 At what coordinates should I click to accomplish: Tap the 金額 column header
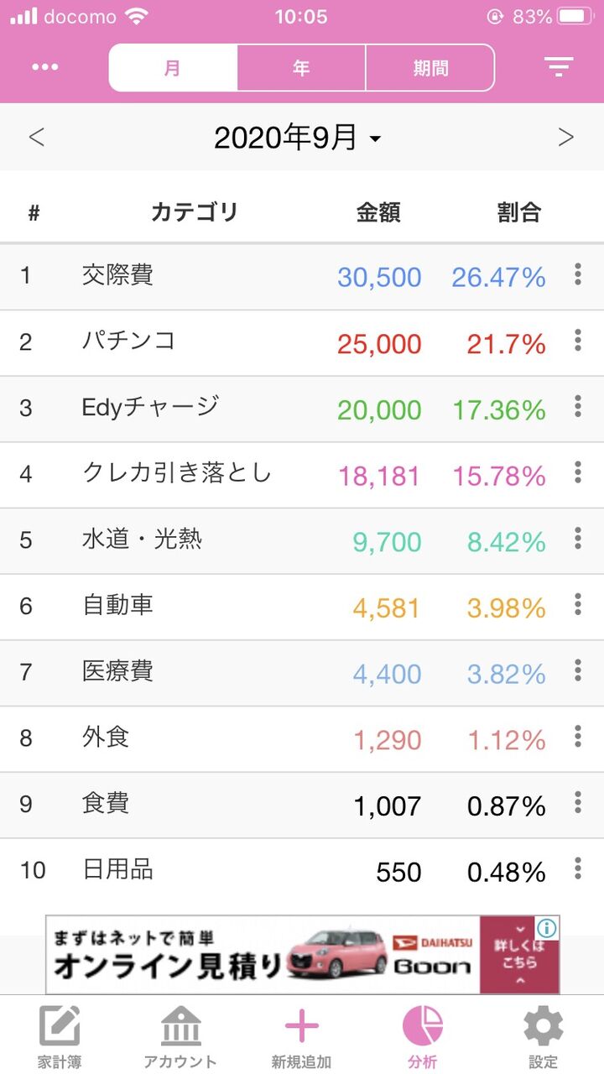click(378, 212)
